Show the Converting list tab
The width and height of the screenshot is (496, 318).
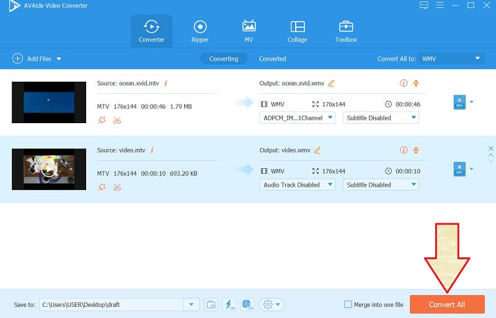click(224, 59)
